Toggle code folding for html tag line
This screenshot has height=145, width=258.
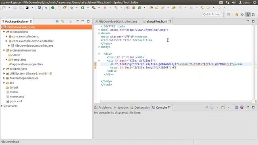tap(99, 30)
